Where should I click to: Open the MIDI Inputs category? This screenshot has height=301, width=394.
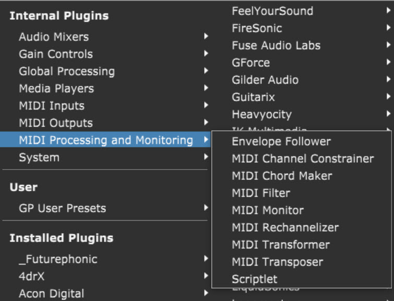click(x=52, y=105)
